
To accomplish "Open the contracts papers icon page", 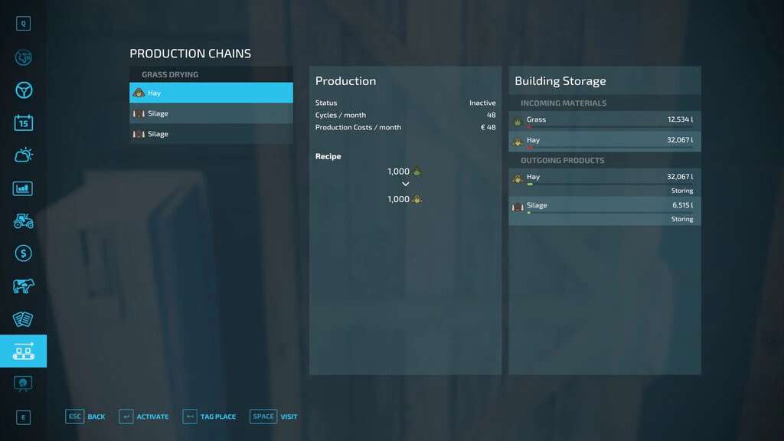I will coord(23,318).
